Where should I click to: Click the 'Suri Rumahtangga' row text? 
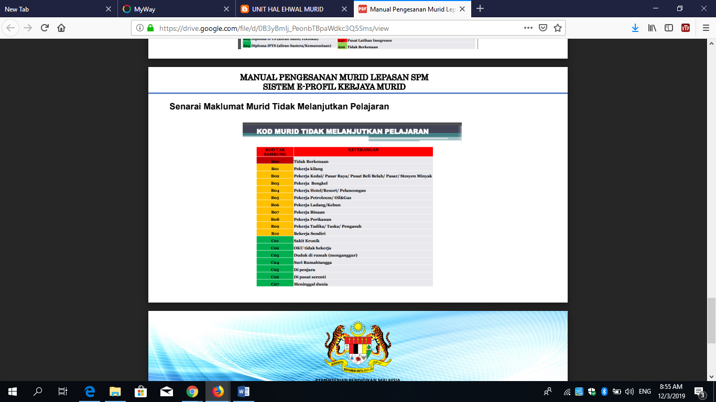[312, 262]
